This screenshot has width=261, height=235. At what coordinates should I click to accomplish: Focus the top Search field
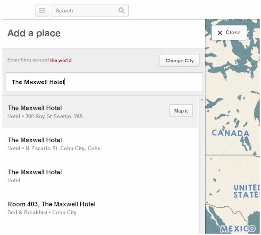pos(90,11)
